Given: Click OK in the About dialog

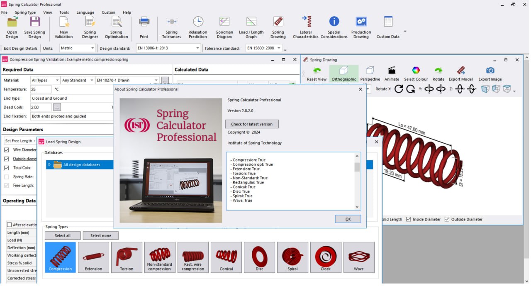Looking at the screenshot, I should pos(348,219).
